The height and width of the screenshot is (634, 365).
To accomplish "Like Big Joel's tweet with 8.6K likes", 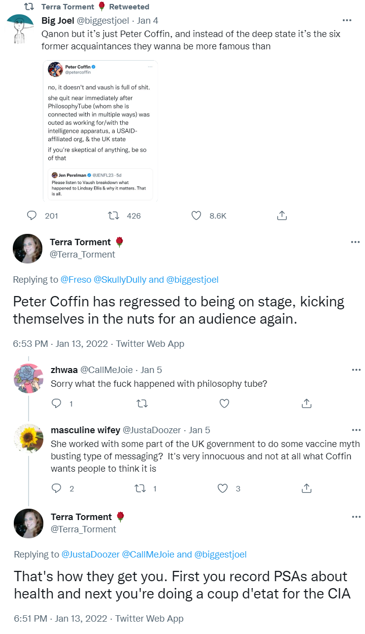I will coord(196,216).
